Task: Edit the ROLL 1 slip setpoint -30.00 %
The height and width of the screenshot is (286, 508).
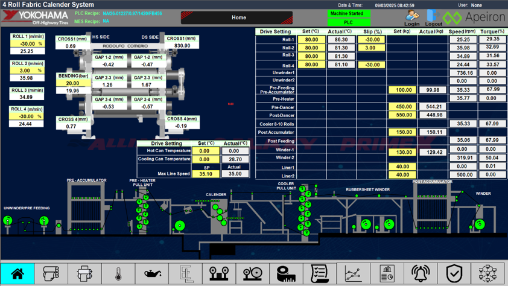Action: coord(28,43)
